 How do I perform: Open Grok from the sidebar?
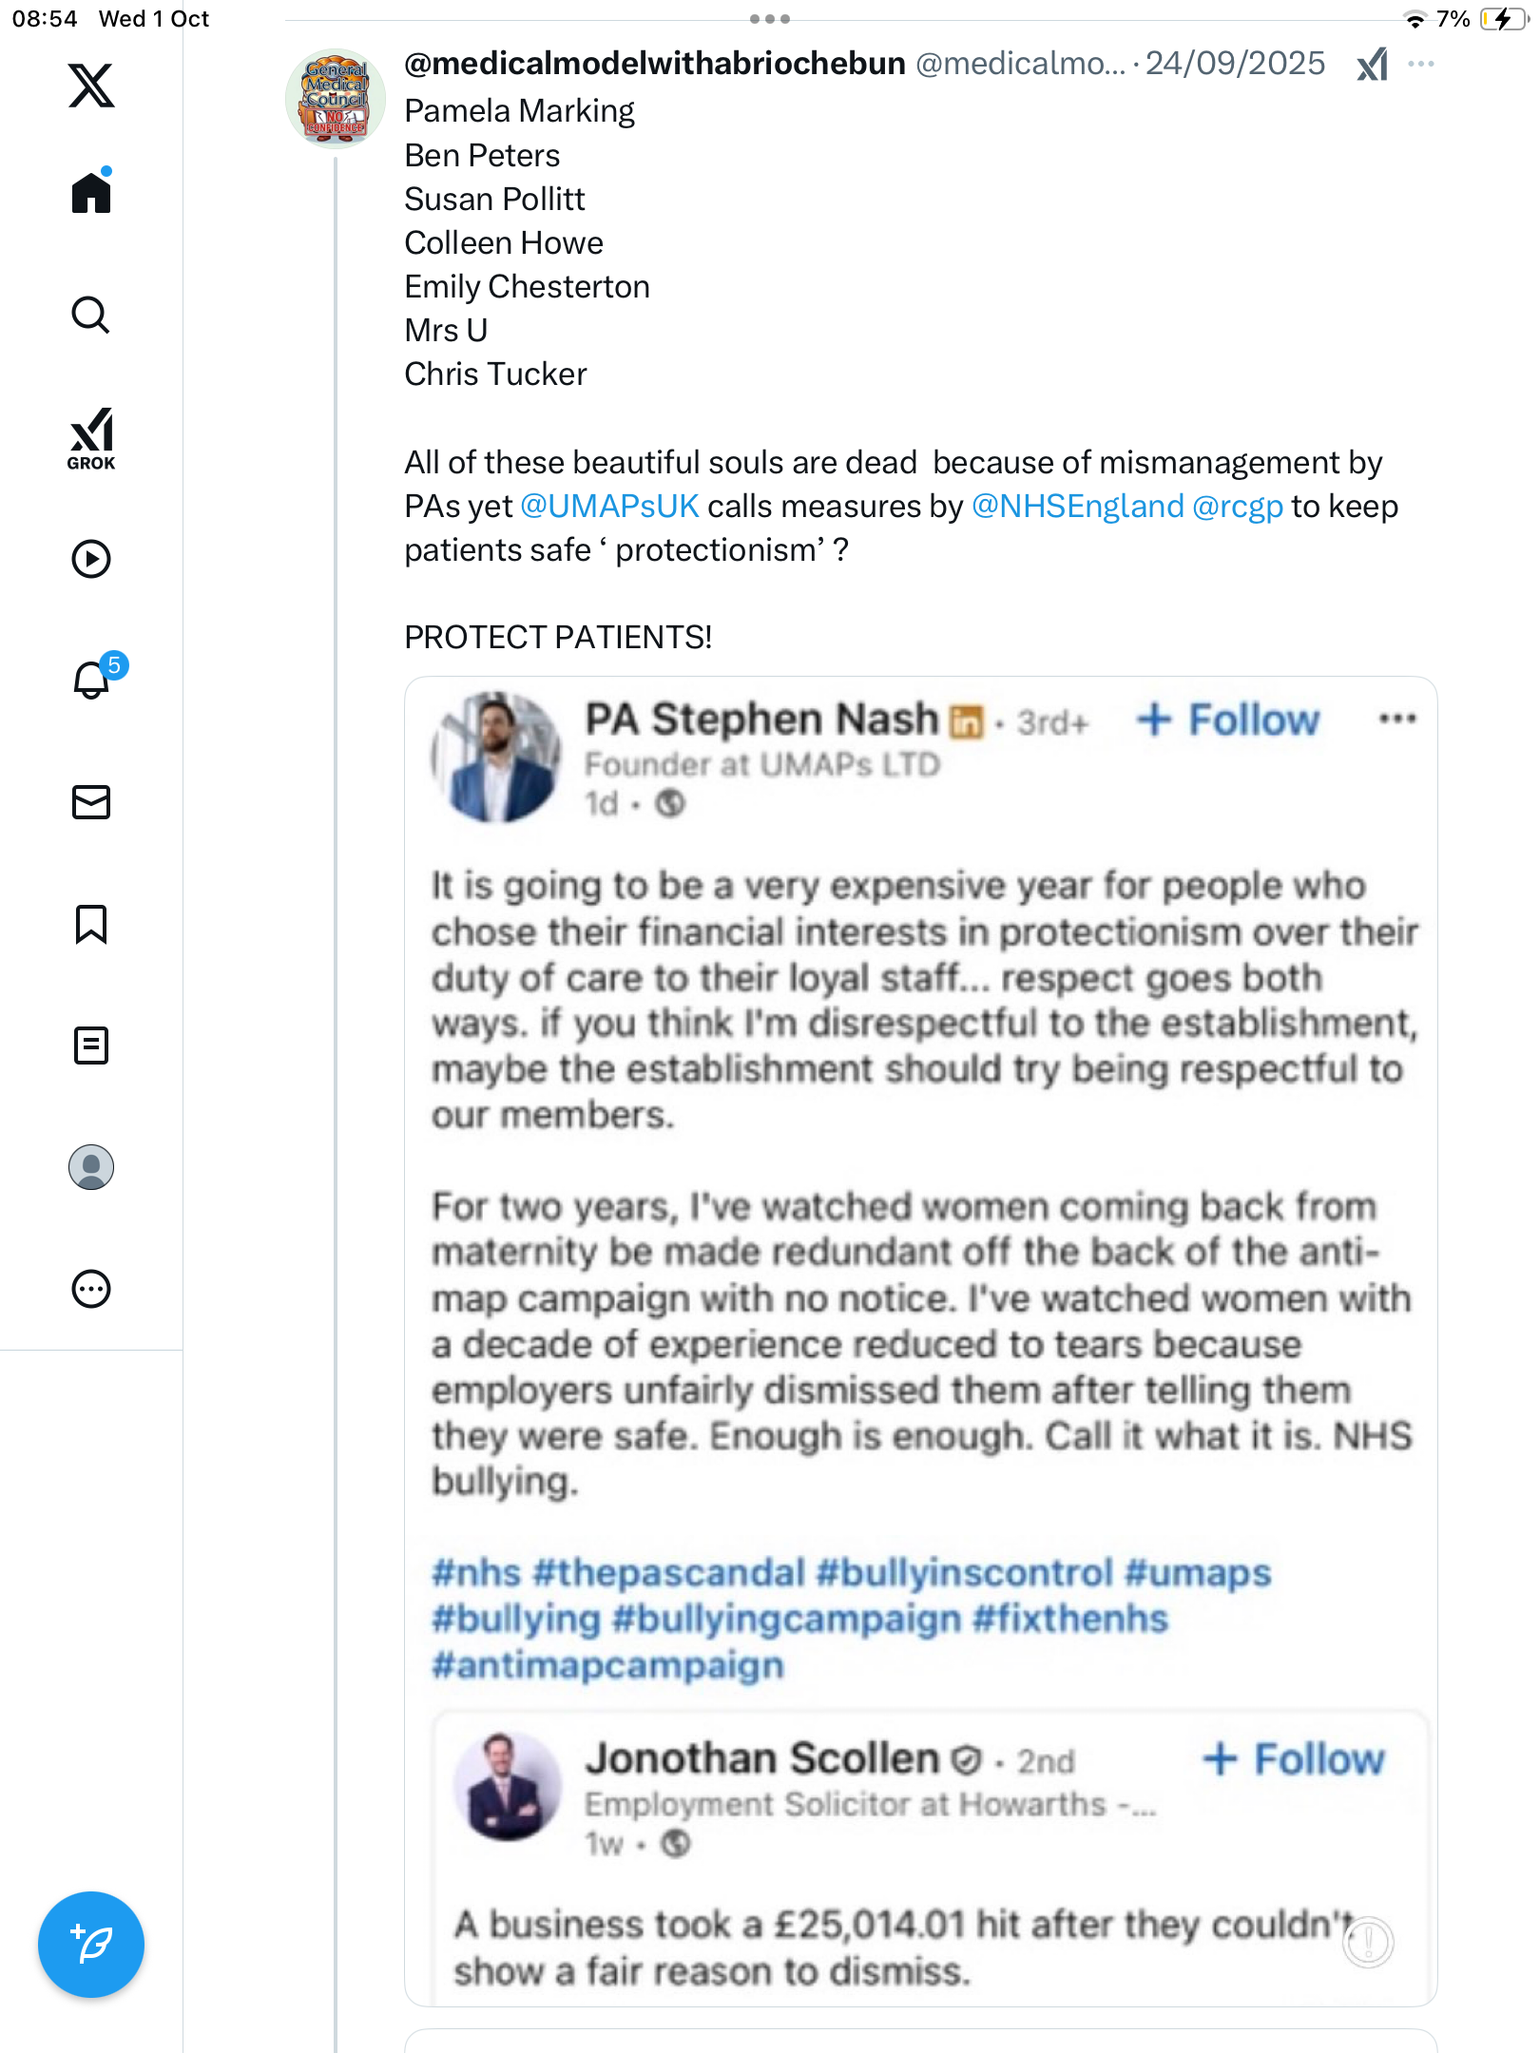pos(91,438)
